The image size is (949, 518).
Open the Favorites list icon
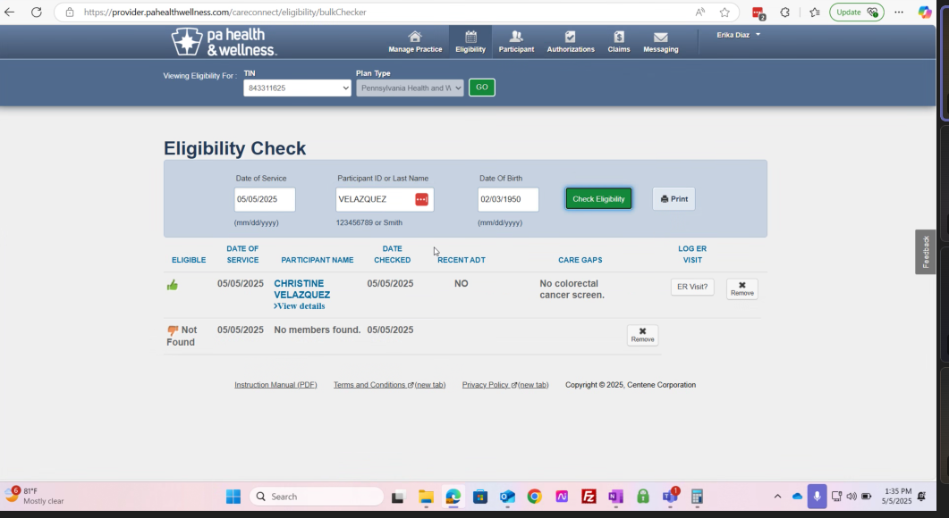tap(815, 13)
